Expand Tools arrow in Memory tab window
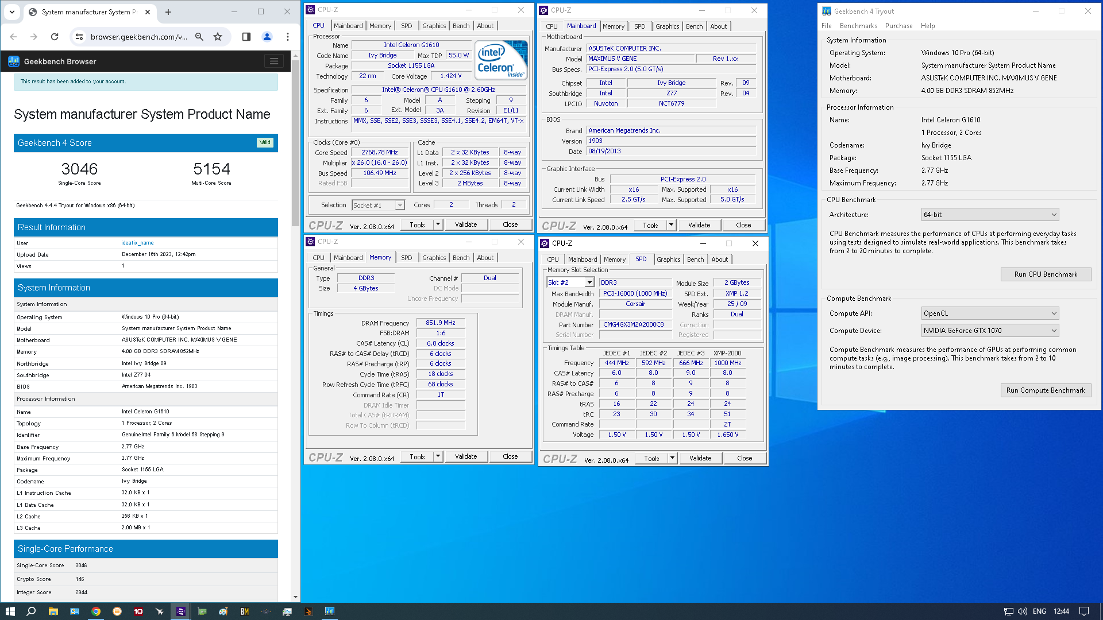The image size is (1103, 620). coord(438,457)
